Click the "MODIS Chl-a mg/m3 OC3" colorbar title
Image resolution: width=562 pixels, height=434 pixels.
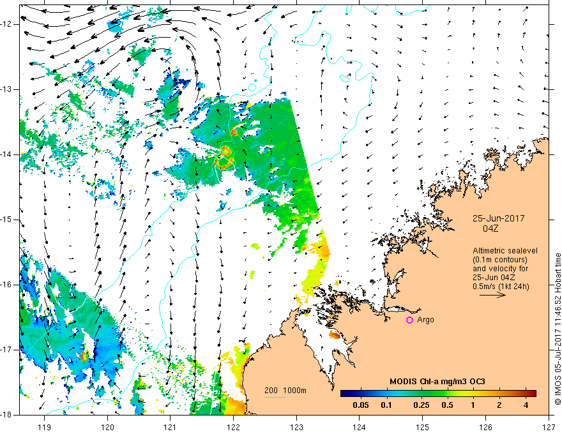click(437, 382)
